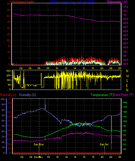Click the "Sun Set" label inside the humidity chart
135x161 pixels.
(x=104, y=144)
